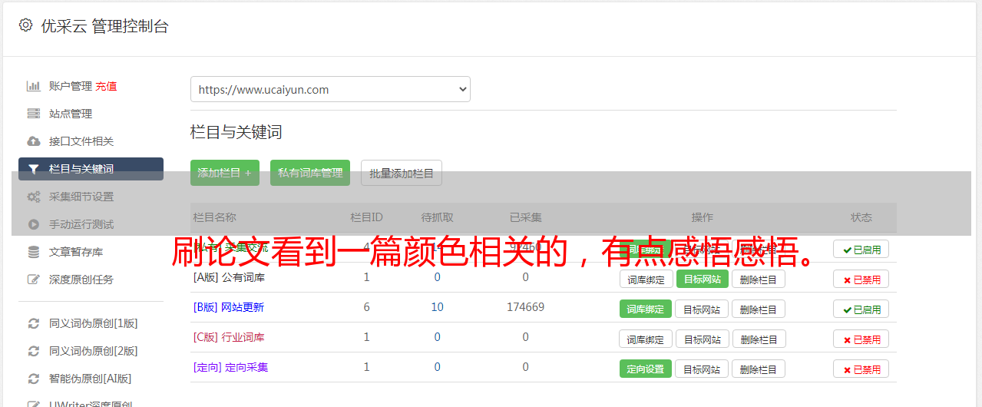
Task: Click the 已采集 column header
Action: click(526, 217)
